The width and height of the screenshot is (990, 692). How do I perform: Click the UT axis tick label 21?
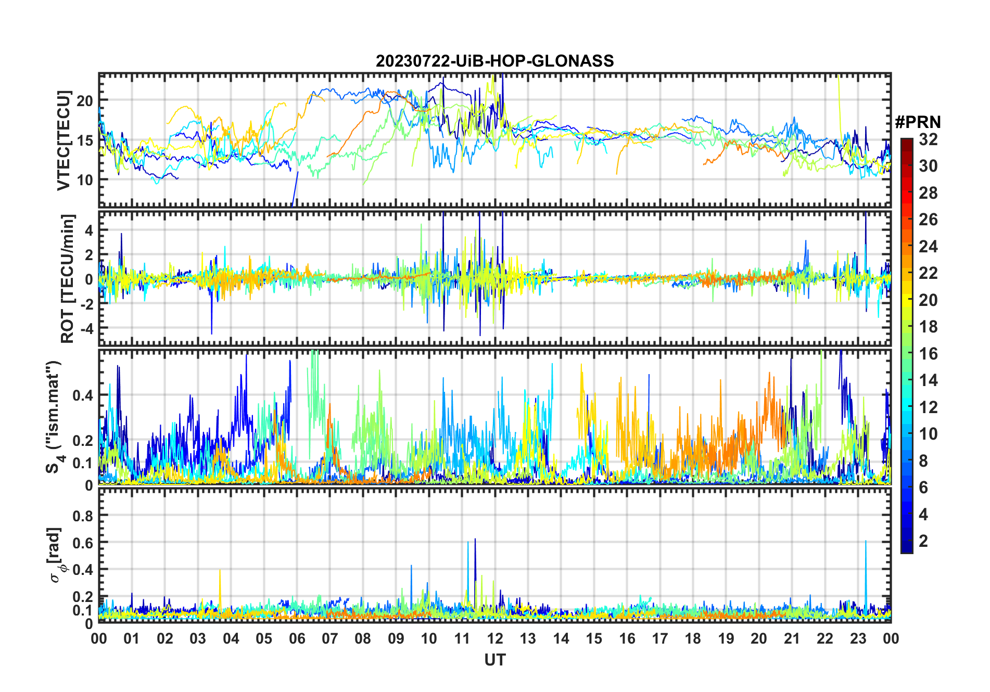click(792, 639)
